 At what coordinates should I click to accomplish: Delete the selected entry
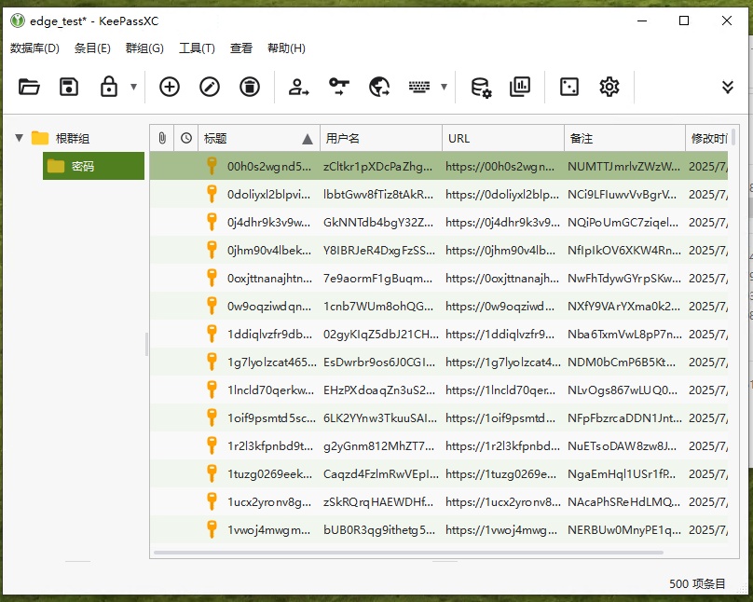(x=249, y=86)
